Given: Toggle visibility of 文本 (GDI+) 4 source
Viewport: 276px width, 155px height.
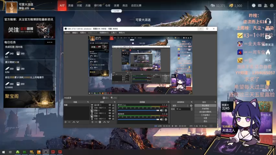Looking at the screenshot, I should coord(110,108).
